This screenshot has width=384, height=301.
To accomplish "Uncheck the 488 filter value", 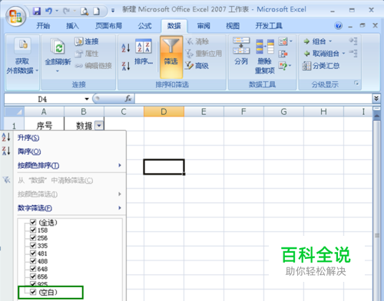I will click(33, 261).
